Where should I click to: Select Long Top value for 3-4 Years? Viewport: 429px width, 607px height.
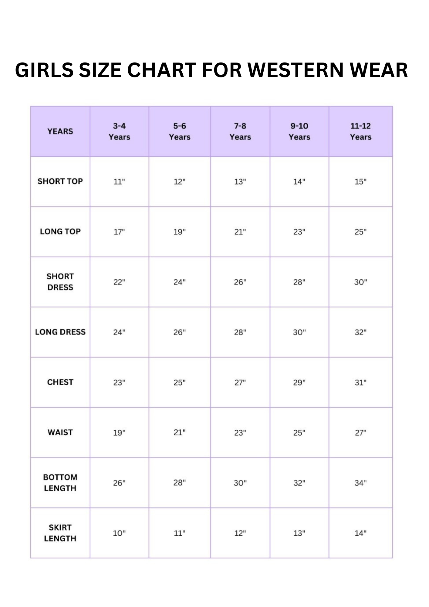[x=119, y=232]
